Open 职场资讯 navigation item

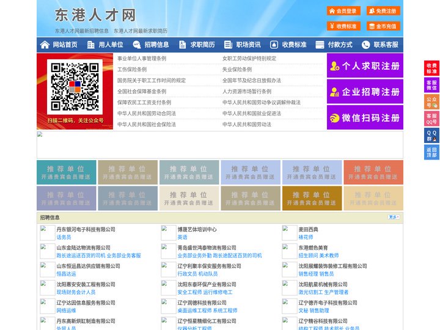click(x=248, y=45)
